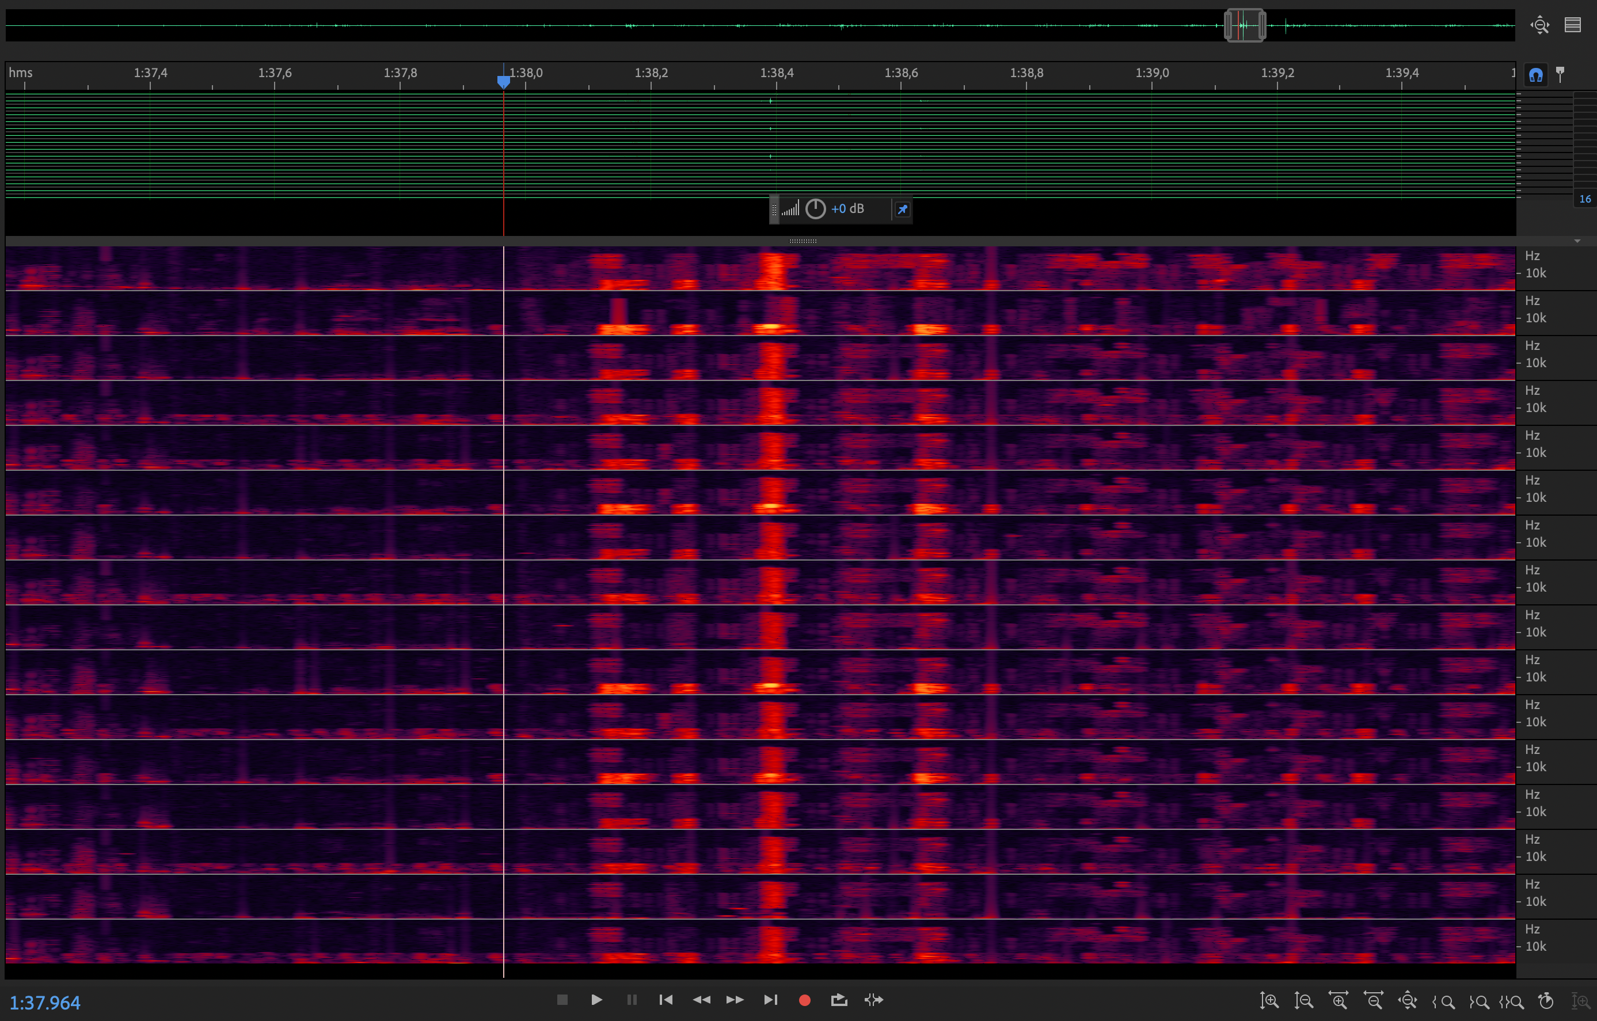1597x1021 pixels.
Task: Zoom out amplitude vertically
Action: point(1303,1000)
